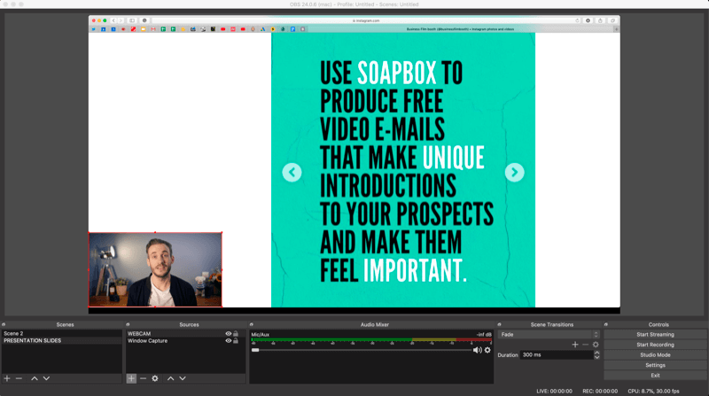Viewport: 709px width, 396px height.
Task: Pop out the Scenes dock panel
Action: pyautogui.click(x=4, y=324)
